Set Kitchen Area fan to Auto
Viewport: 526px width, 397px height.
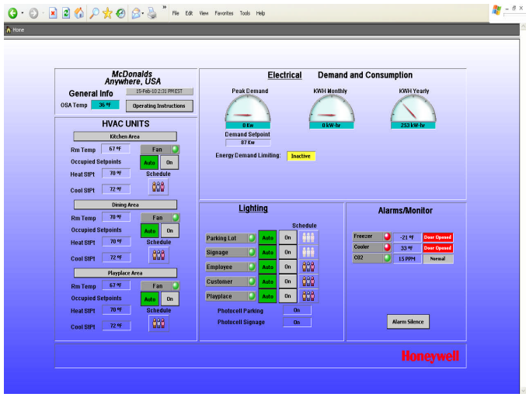coord(149,163)
